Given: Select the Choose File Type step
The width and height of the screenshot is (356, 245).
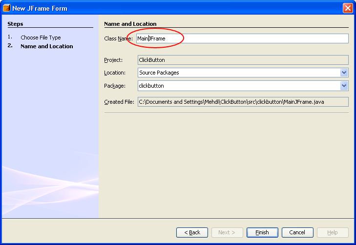Looking at the screenshot, I should [x=41, y=38].
